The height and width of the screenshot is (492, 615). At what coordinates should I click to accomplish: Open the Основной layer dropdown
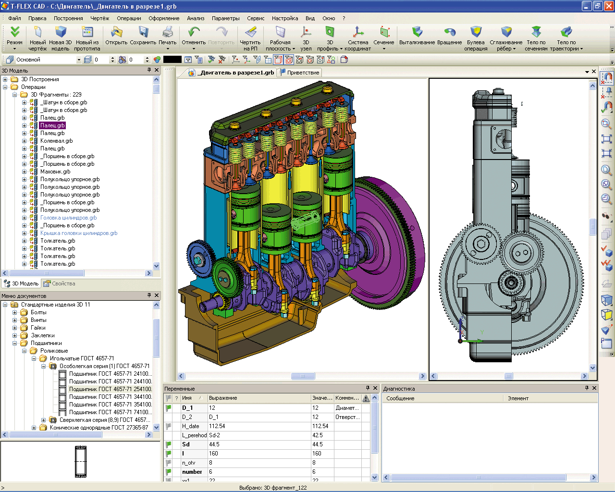79,60
